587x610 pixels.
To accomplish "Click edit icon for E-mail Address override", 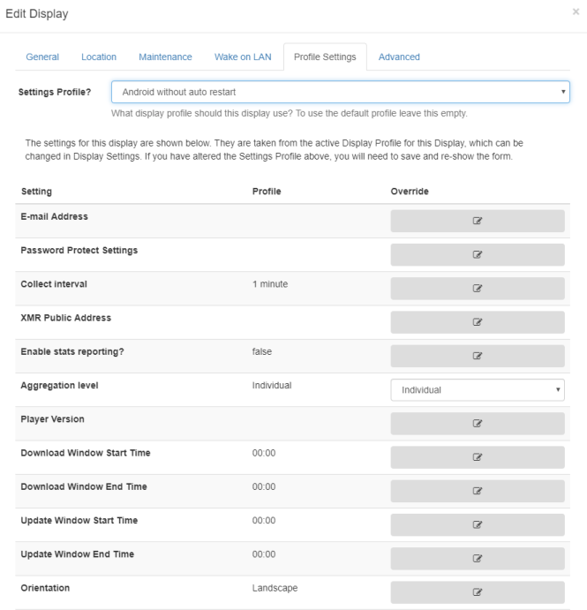I will 478,221.
